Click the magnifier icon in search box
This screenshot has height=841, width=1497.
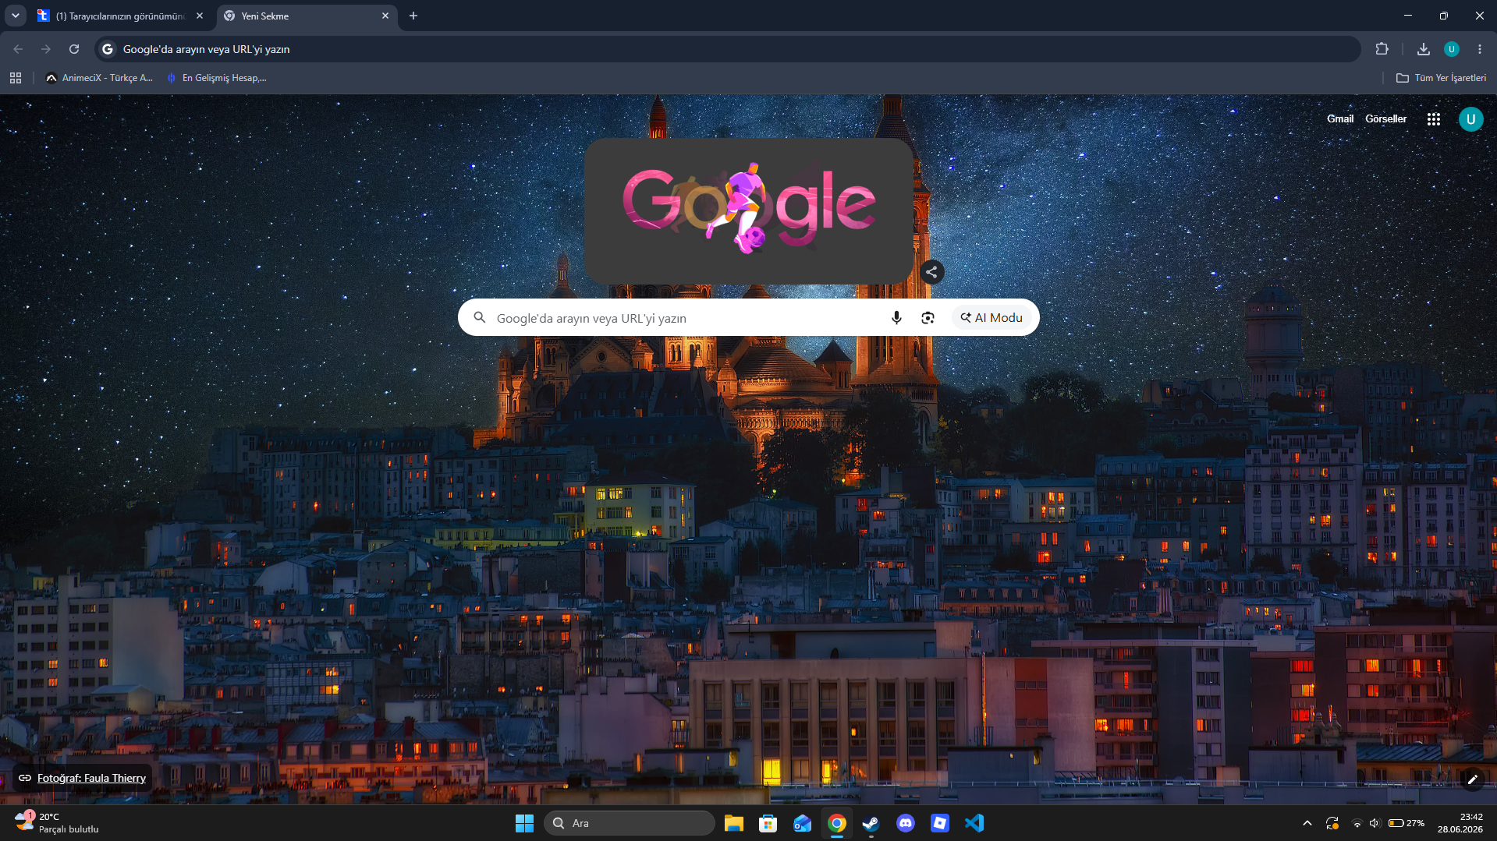pos(480,318)
